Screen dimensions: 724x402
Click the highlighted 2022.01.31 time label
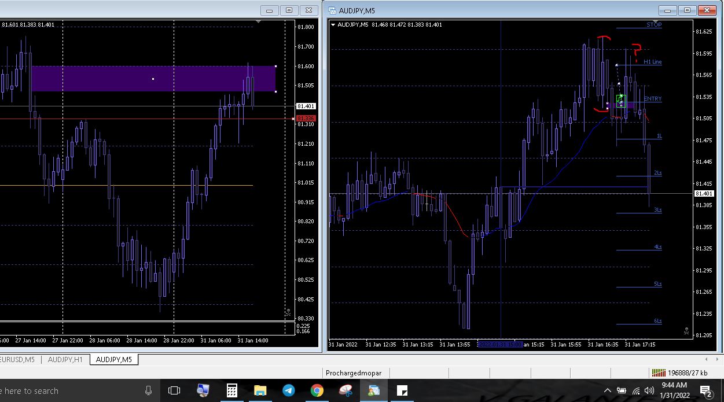(499, 344)
